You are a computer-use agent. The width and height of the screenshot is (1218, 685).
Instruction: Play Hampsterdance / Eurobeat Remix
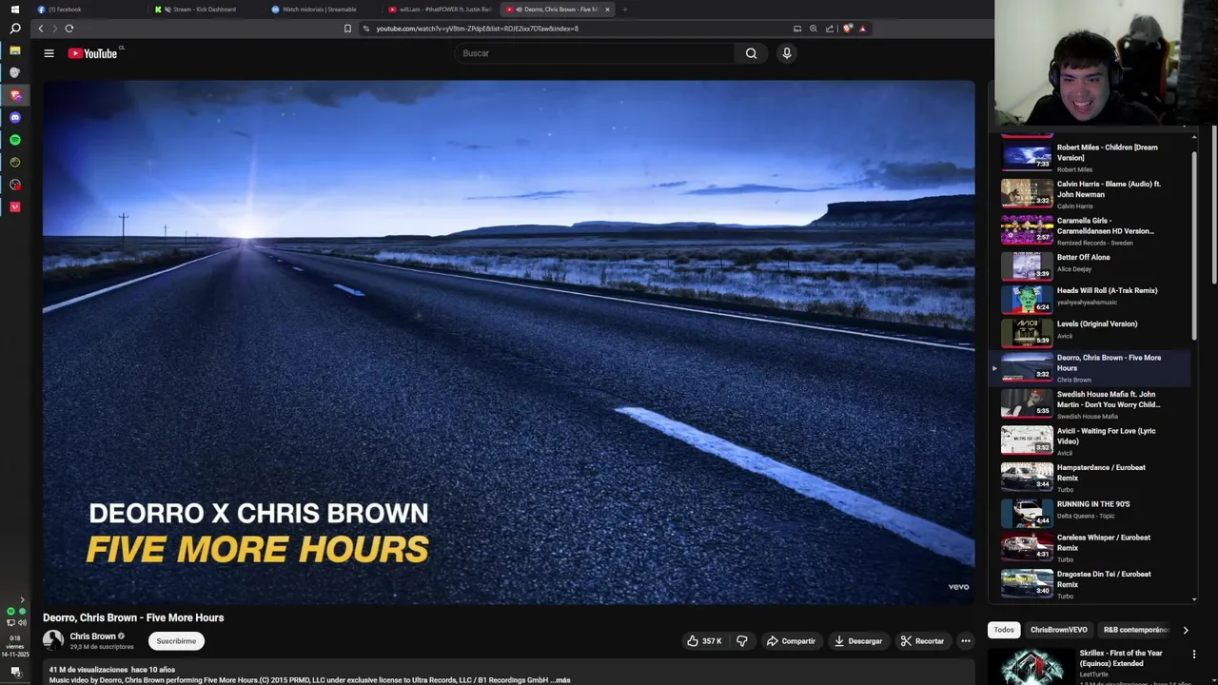[1090, 478]
